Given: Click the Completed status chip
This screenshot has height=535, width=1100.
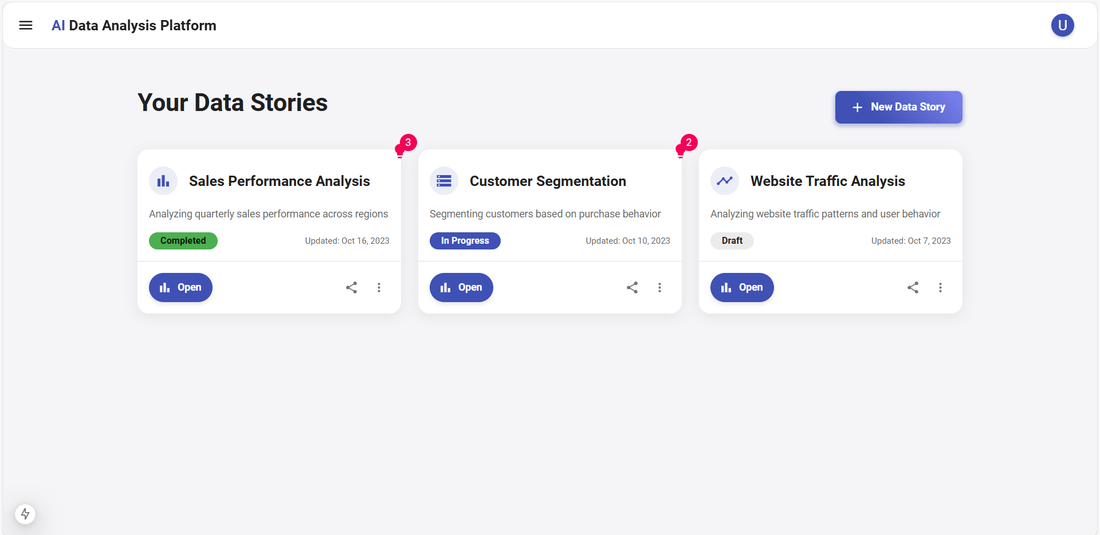Looking at the screenshot, I should click(183, 241).
